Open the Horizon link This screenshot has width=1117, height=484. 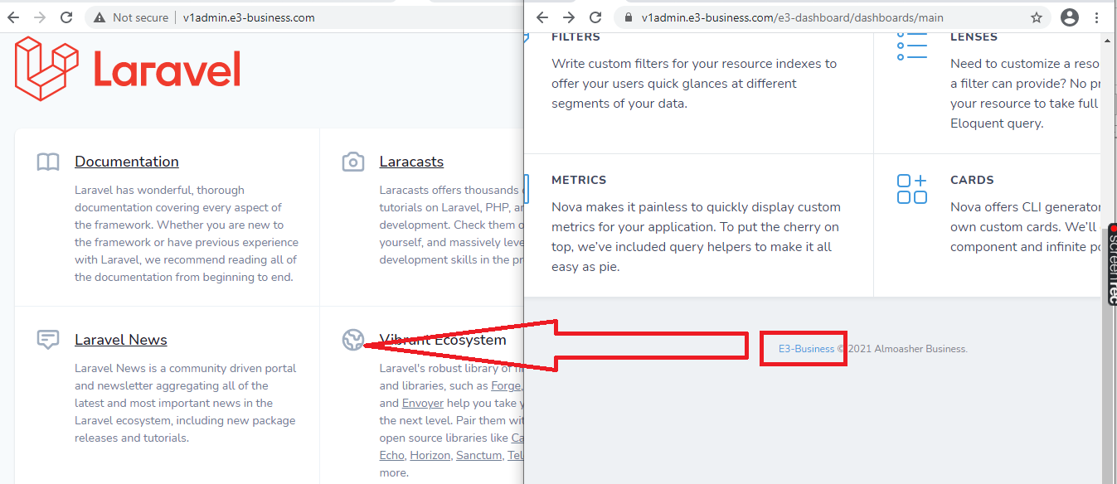click(x=430, y=455)
